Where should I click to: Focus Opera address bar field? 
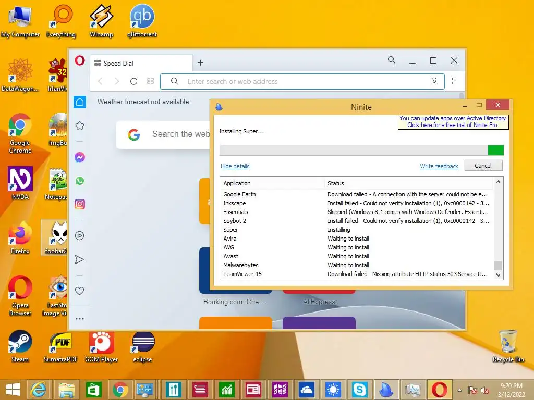(302, 81)
